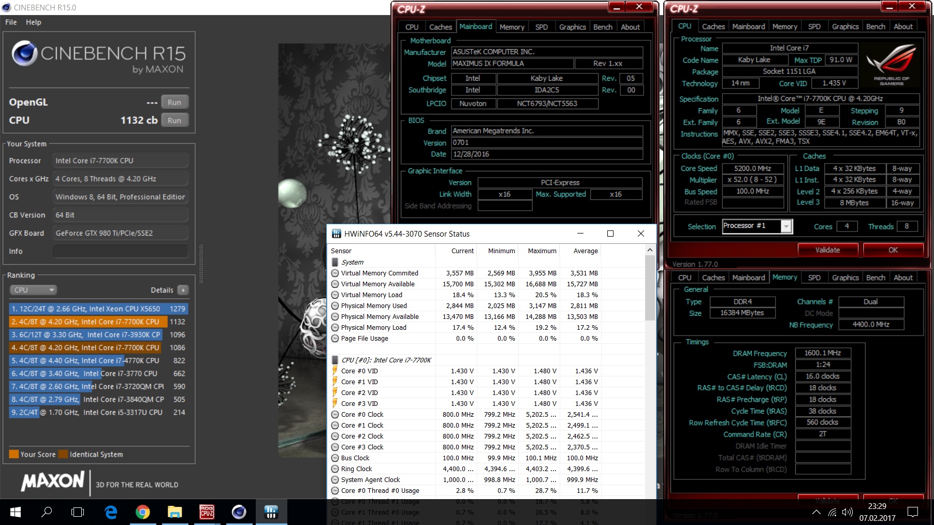Click OK in the CPU-Z processor window
This screenshot has width=934, height=525.
(893, 250)
